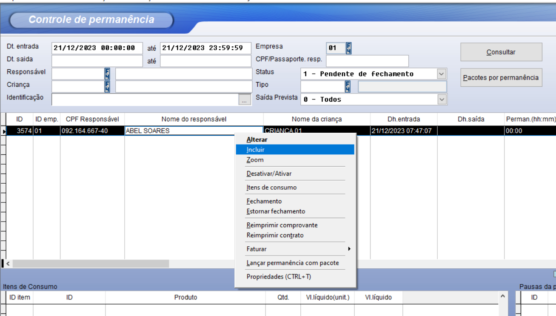Click the F4 lookup icon for Responsável

click(x=107, y=74)
